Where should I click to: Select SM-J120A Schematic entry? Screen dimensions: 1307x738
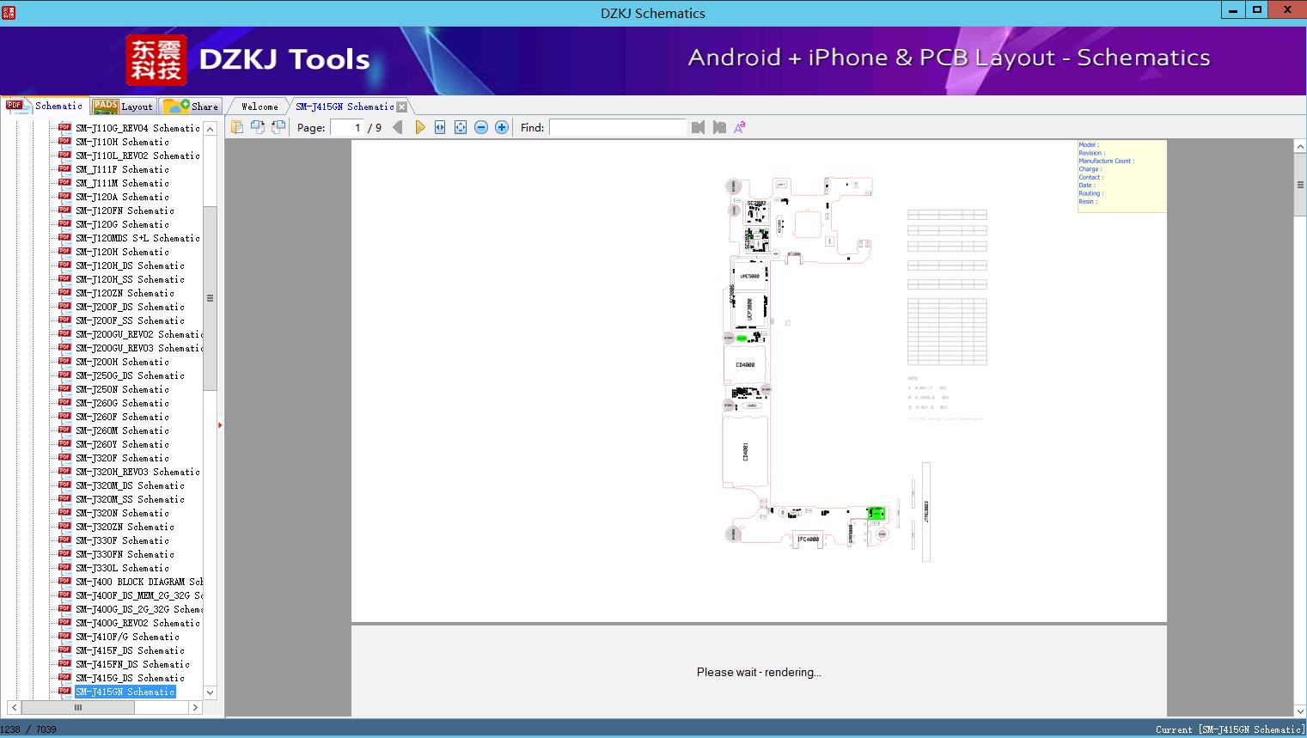click(122, 197)
